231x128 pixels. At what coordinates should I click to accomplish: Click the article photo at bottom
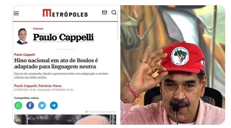pos(65,120)
